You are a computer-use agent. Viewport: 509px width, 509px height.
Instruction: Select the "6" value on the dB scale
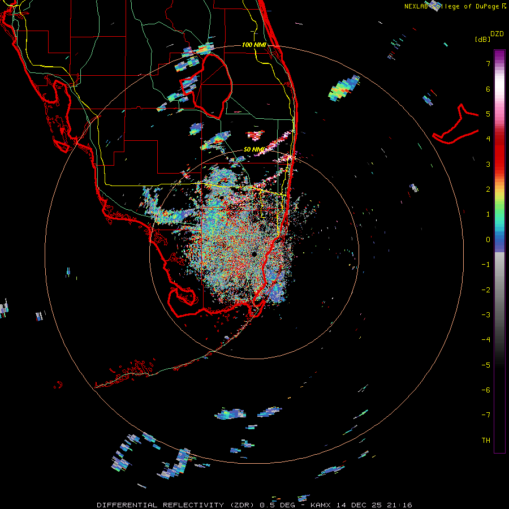click(488, 89)
